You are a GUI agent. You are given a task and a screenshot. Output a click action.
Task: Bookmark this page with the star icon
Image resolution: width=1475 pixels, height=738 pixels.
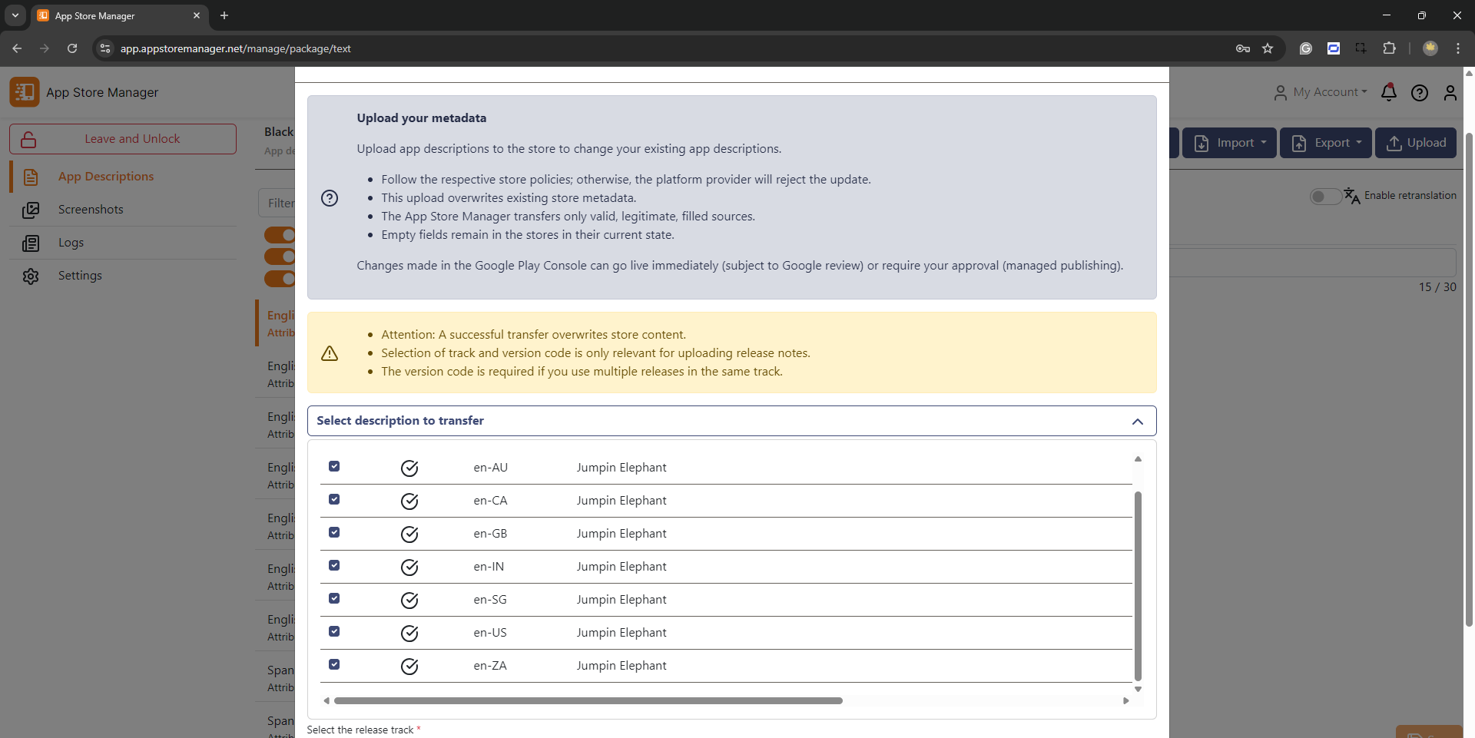(x=1268, y=48)
